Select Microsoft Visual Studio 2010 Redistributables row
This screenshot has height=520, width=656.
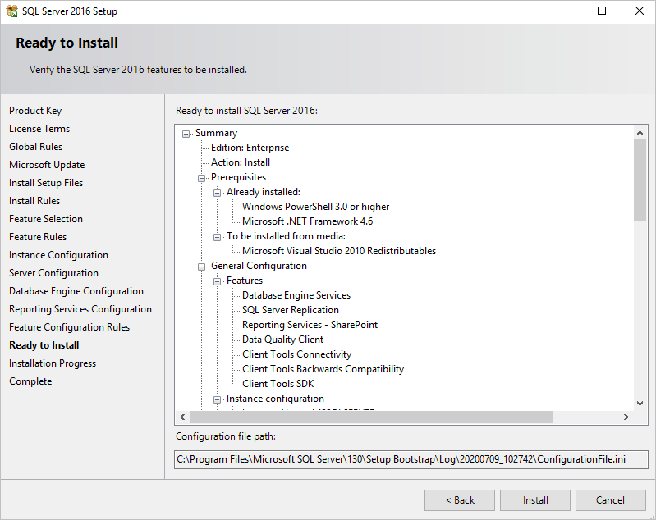(x=339, y=251)
